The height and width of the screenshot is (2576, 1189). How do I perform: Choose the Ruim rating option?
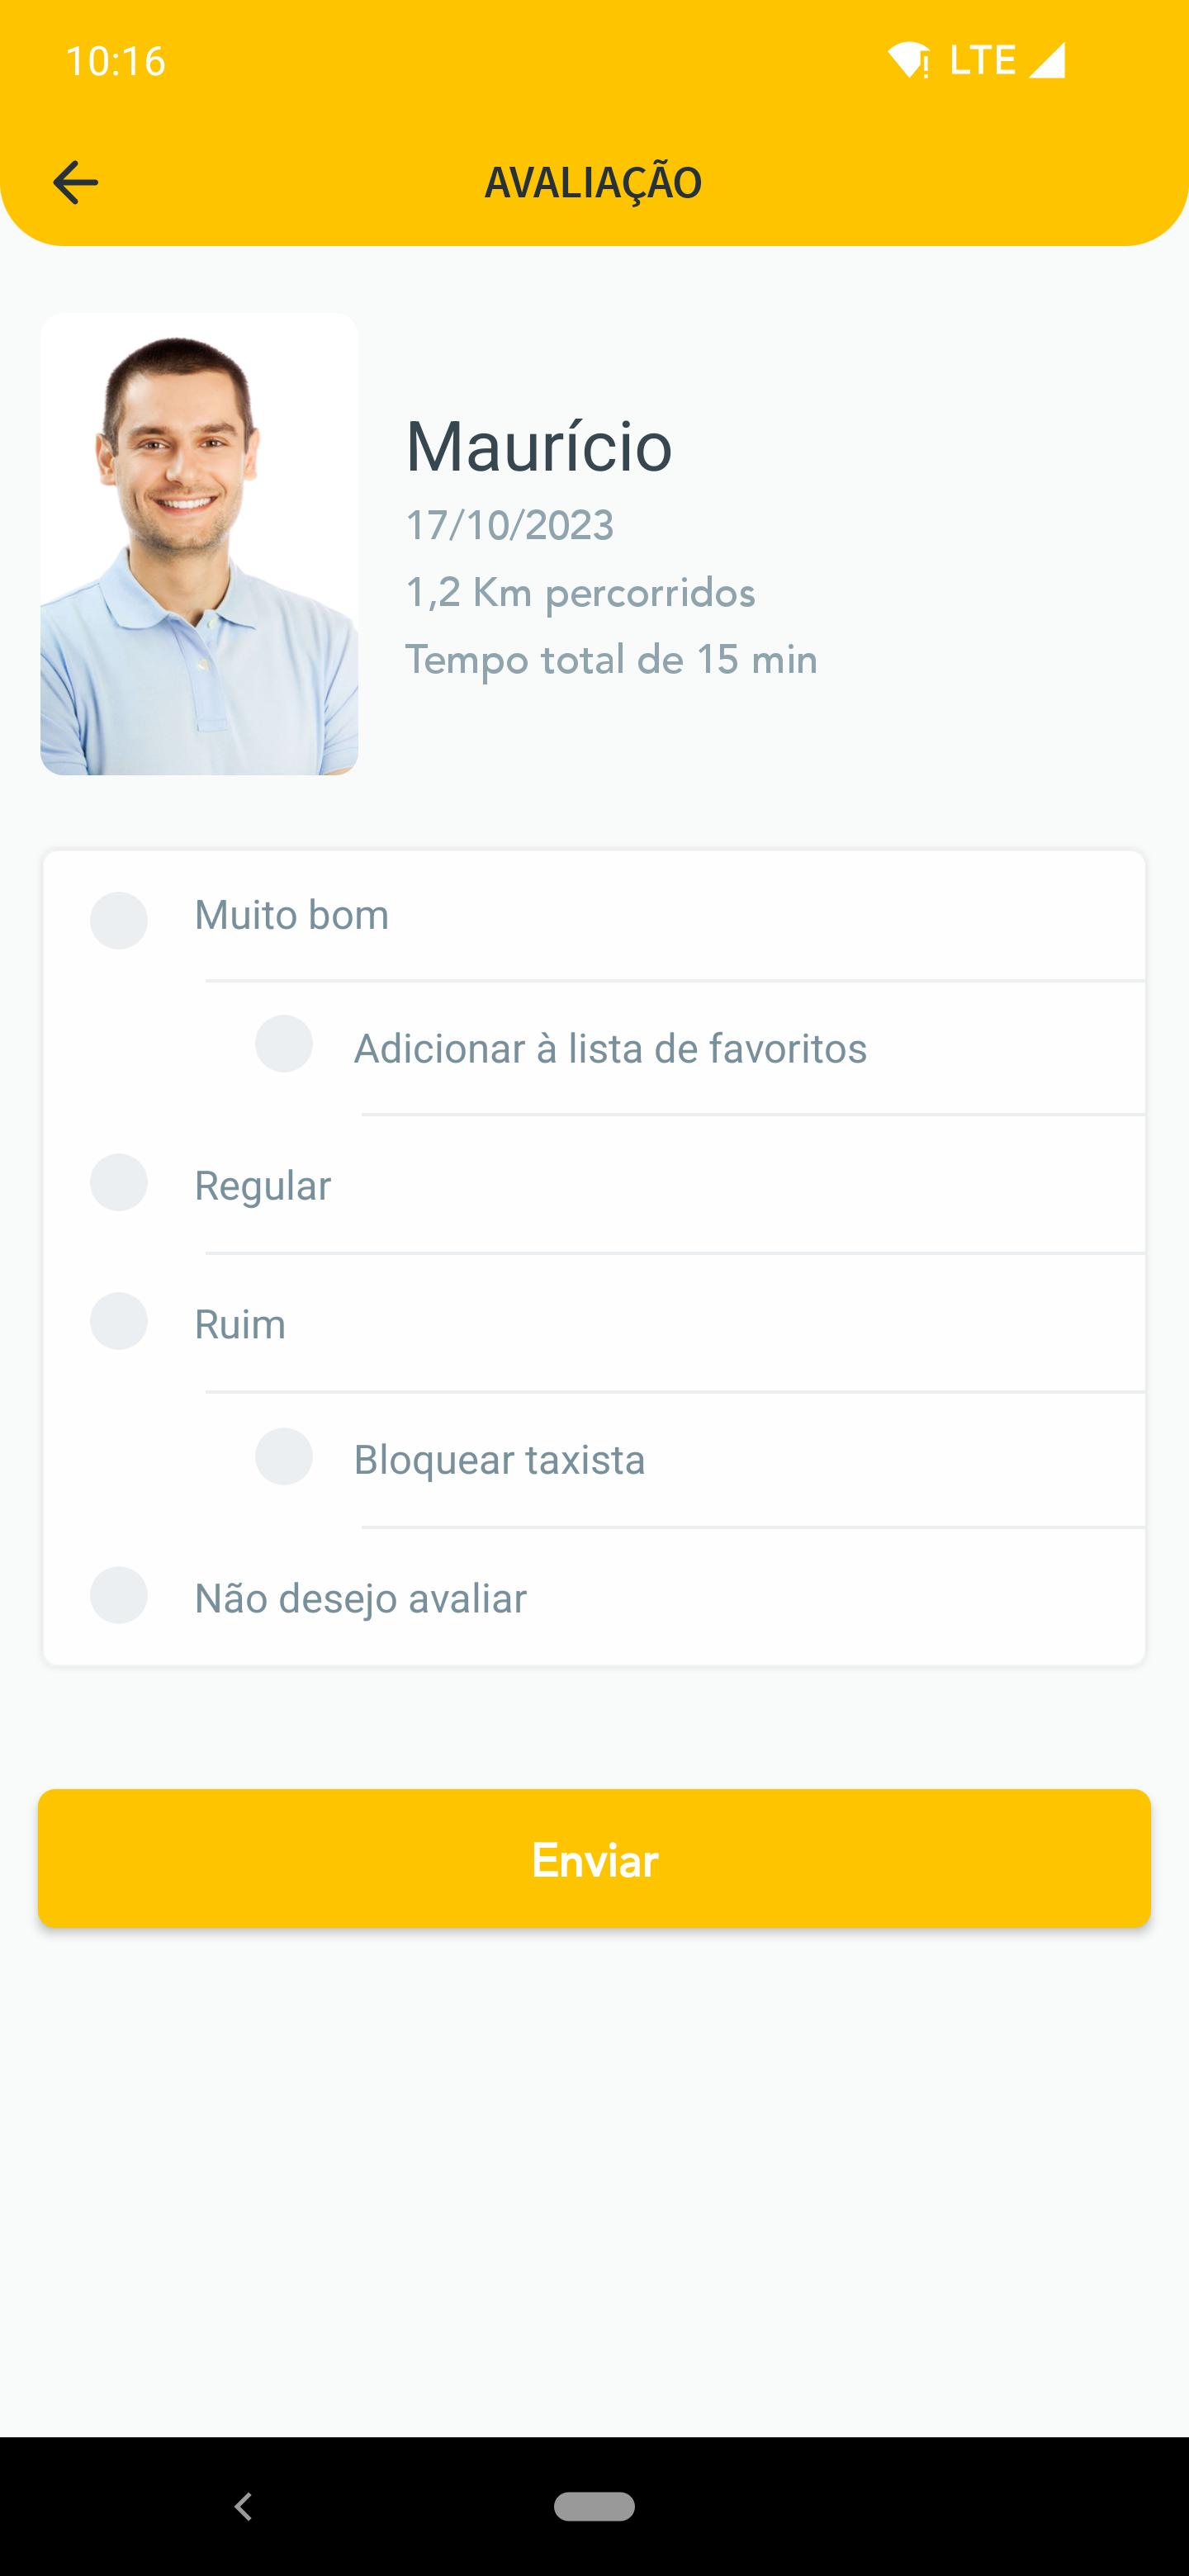pos(119,1321)
